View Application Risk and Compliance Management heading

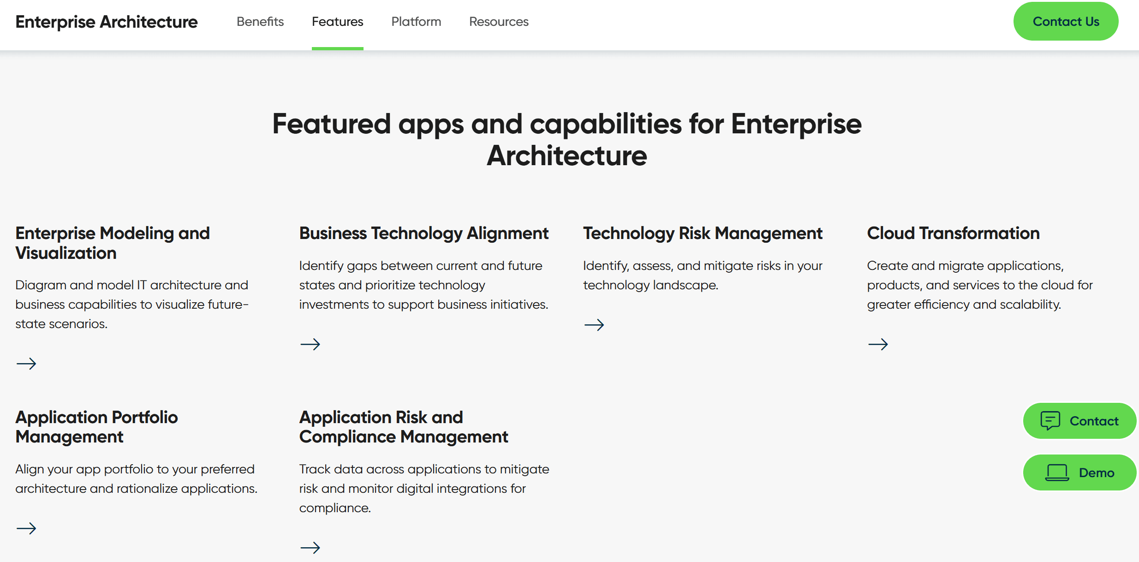(x=404, y=427)
